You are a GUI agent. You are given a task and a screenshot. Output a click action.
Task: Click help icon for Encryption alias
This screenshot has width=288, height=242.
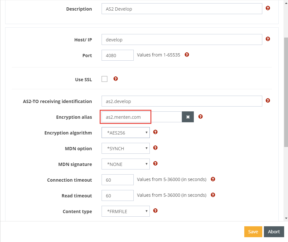200,117
